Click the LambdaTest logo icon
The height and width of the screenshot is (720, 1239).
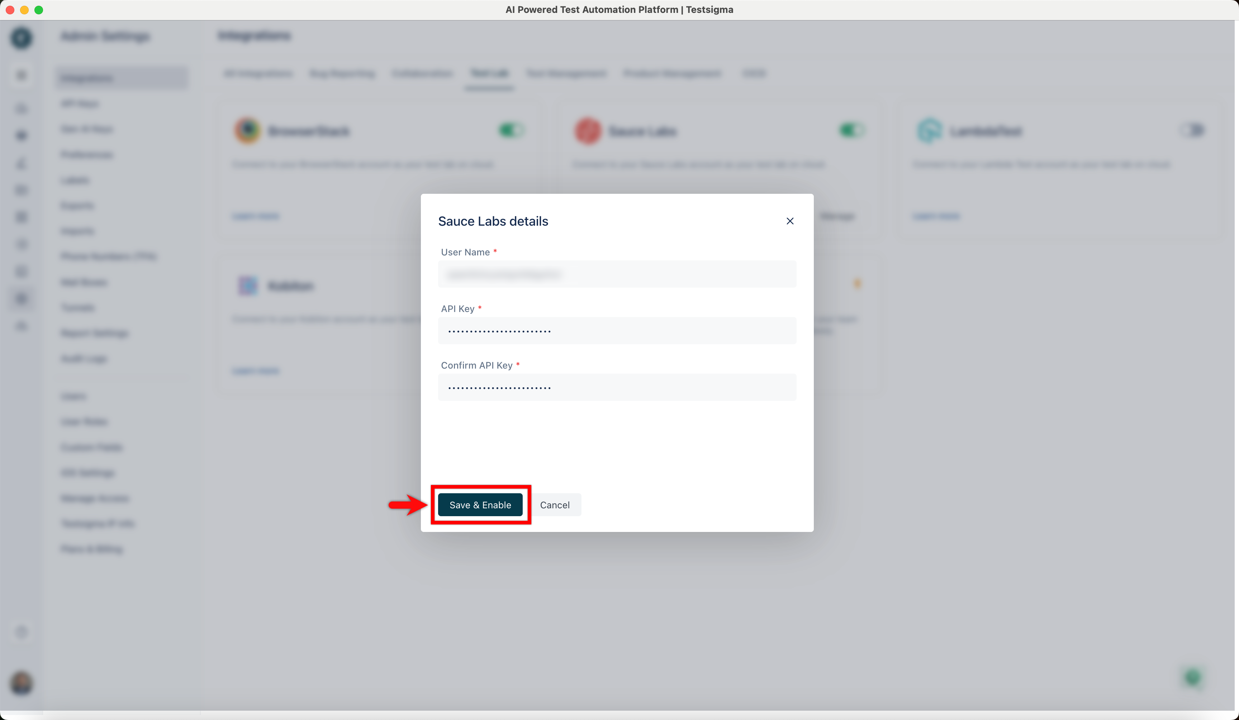929,131
